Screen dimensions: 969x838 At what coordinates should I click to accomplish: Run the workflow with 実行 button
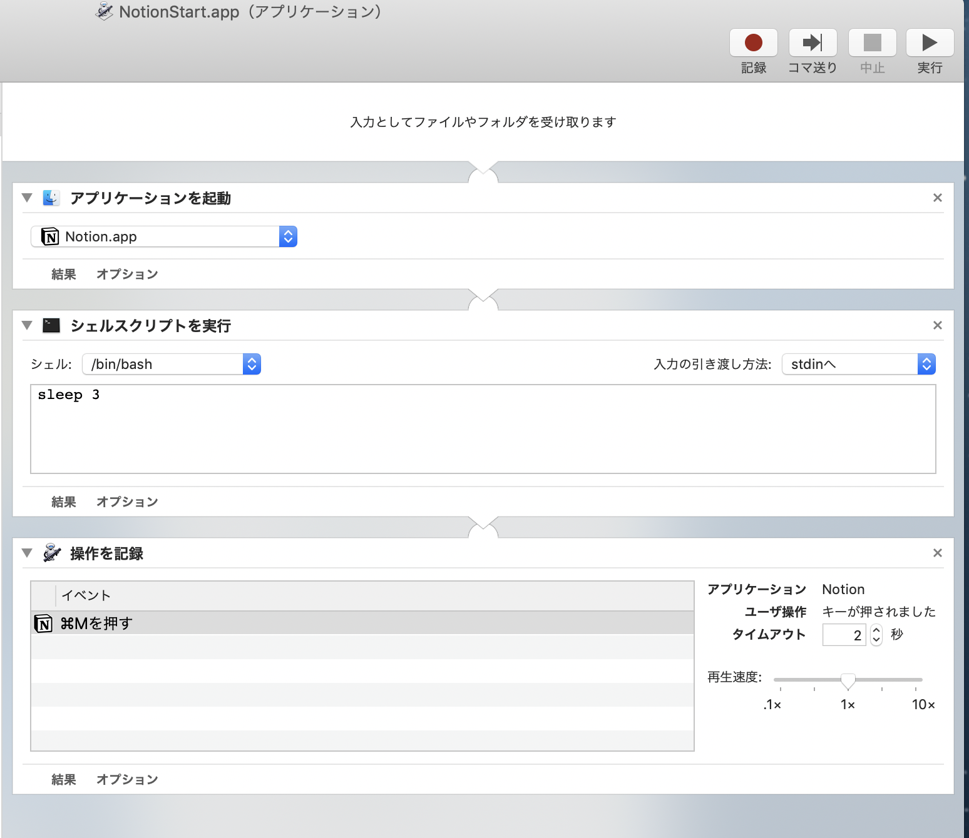click(x=930, y=43)
